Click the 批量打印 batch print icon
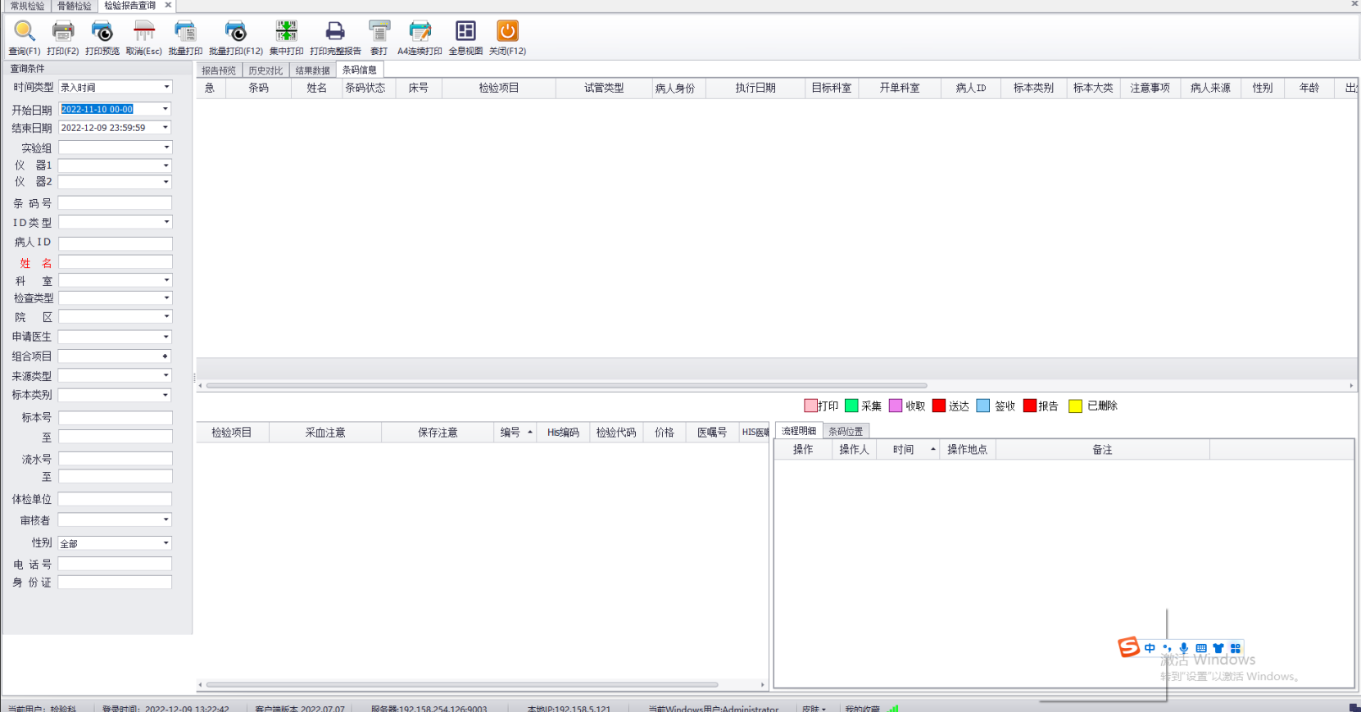This screenshot has height=712, width=1361. [x=185, y=32]
